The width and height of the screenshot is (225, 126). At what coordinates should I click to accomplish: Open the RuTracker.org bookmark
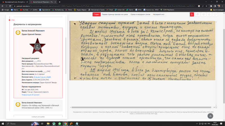click(58, 10)
